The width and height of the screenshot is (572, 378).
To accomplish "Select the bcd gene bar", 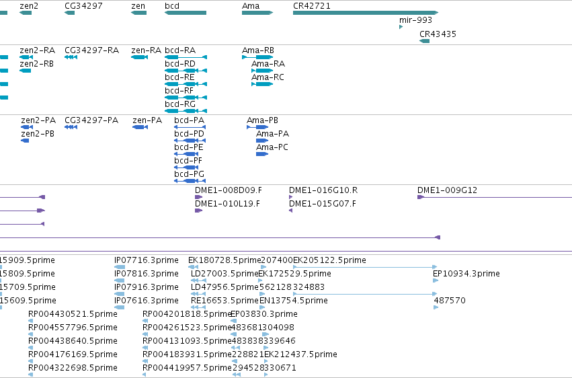I will [186, 13].
